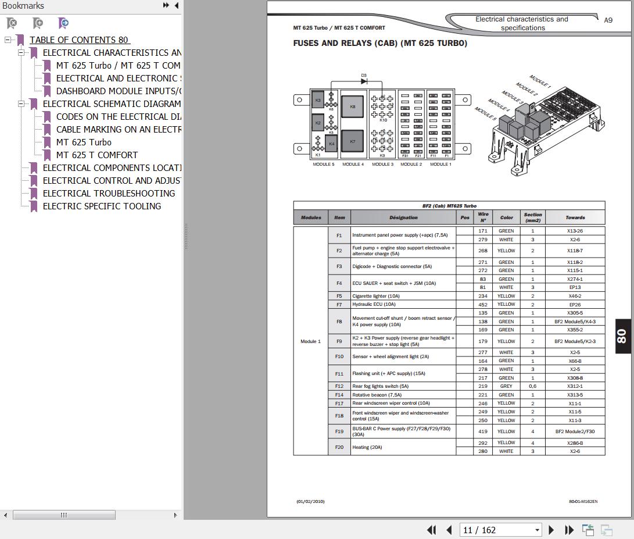Click page heading FUSES AND RELAYS (CAB)
Image resolution: width=634 pixels, height=539 pixels.
pyautogui.click(x=380, y=43)
